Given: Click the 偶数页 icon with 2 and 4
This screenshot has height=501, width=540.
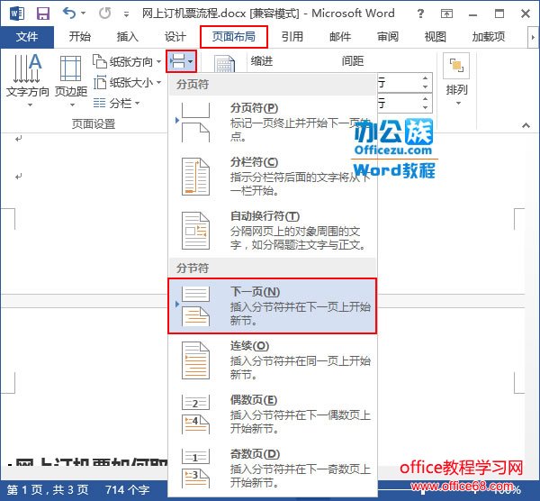Looking at the screenshot, I should click(x=195, y=414).
